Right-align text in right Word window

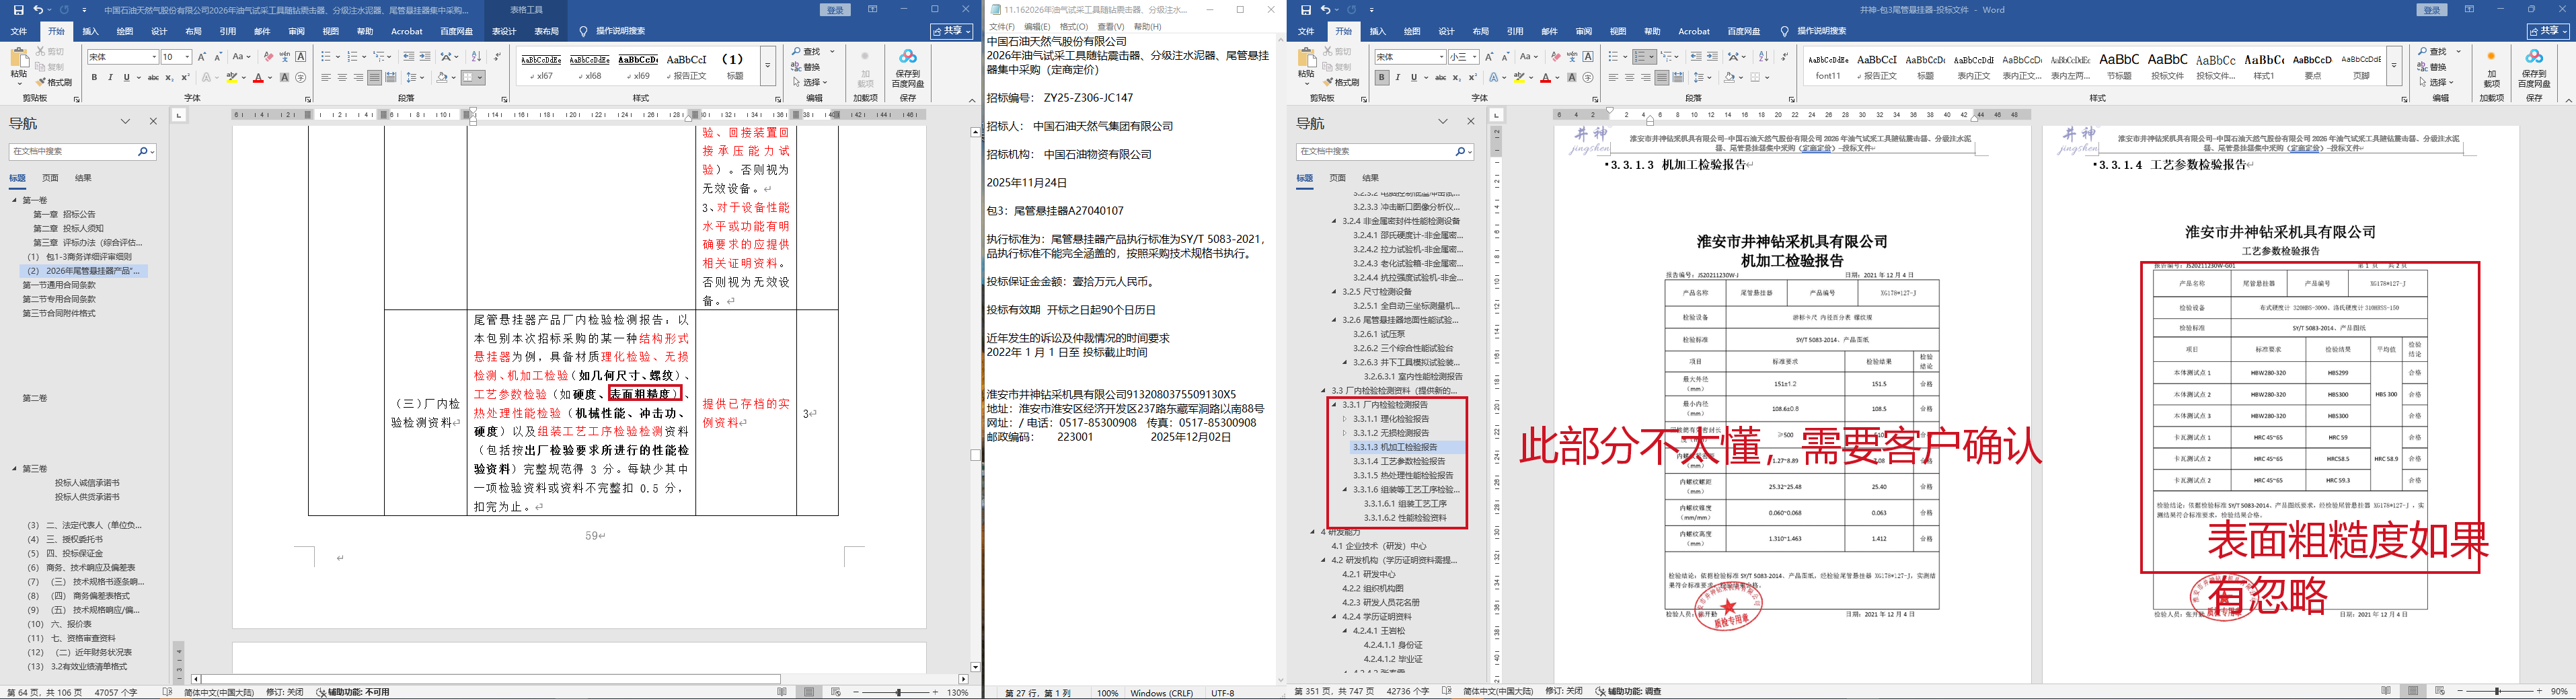pyautogui.click(x=1645, y=77)
